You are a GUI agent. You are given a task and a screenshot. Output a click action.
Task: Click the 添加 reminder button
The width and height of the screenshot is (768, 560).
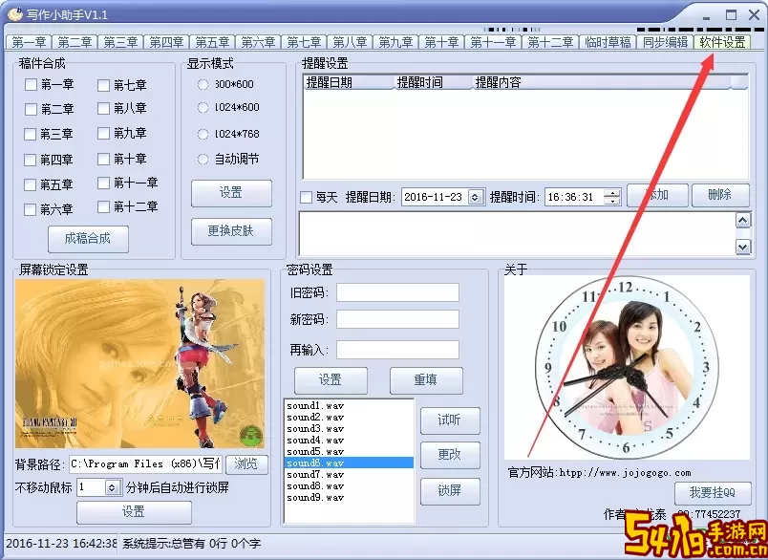[x=657, y=195]
